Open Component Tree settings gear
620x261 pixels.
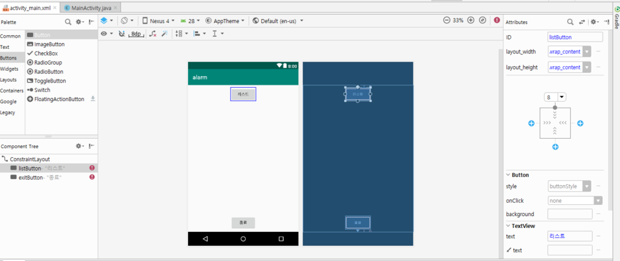point(80,146)
